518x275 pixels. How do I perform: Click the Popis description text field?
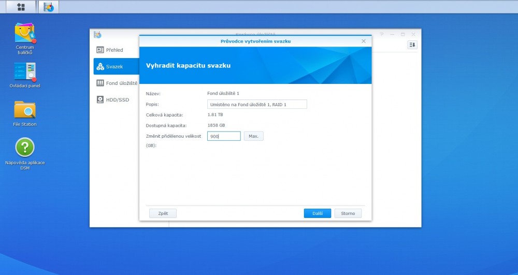point(257,105)
